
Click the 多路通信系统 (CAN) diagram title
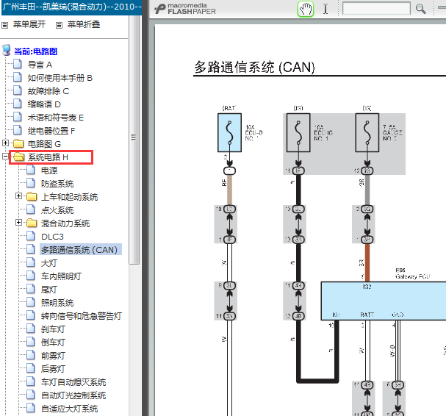[x=254, y=68]
